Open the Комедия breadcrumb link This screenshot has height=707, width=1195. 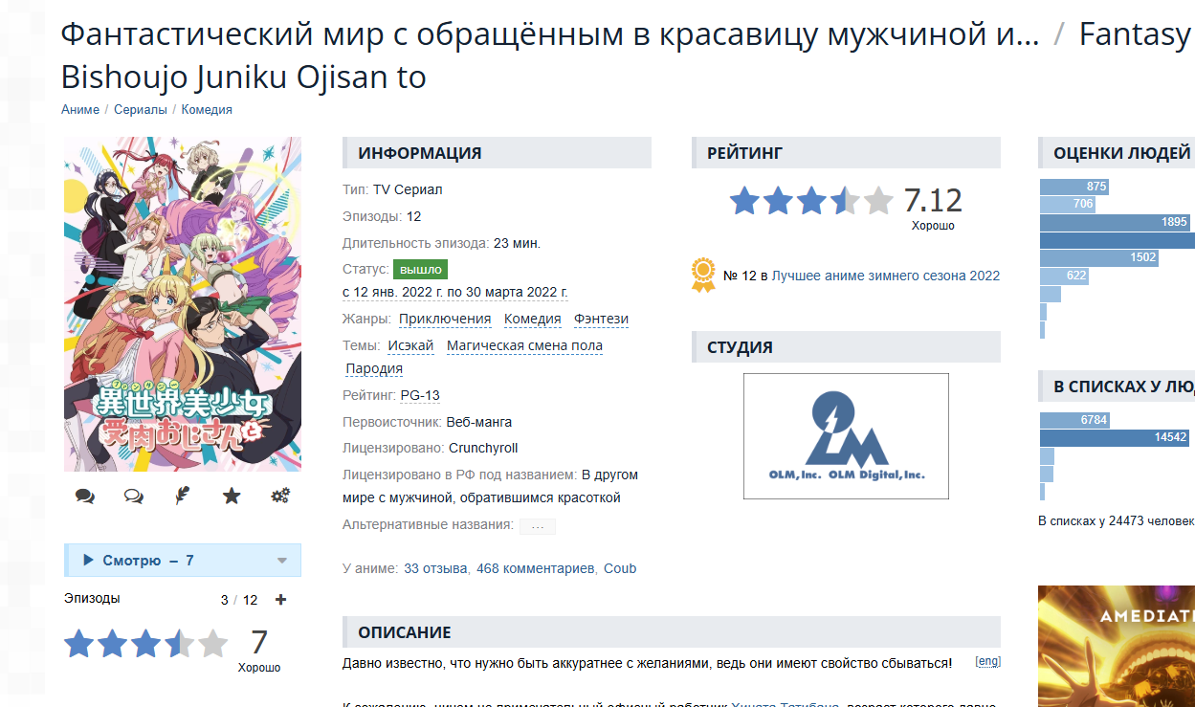[207, 110]
